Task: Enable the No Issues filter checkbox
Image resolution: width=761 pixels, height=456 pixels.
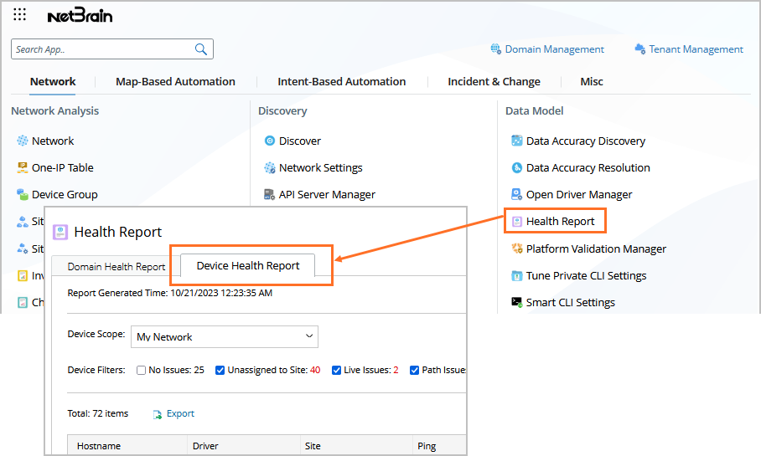Action: tap(142, 370)
